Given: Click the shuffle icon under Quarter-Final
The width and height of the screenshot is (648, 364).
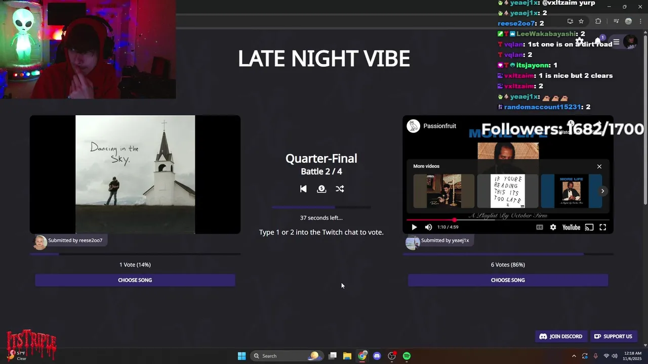Looking at the screenshot, I should tap(340, 189).
